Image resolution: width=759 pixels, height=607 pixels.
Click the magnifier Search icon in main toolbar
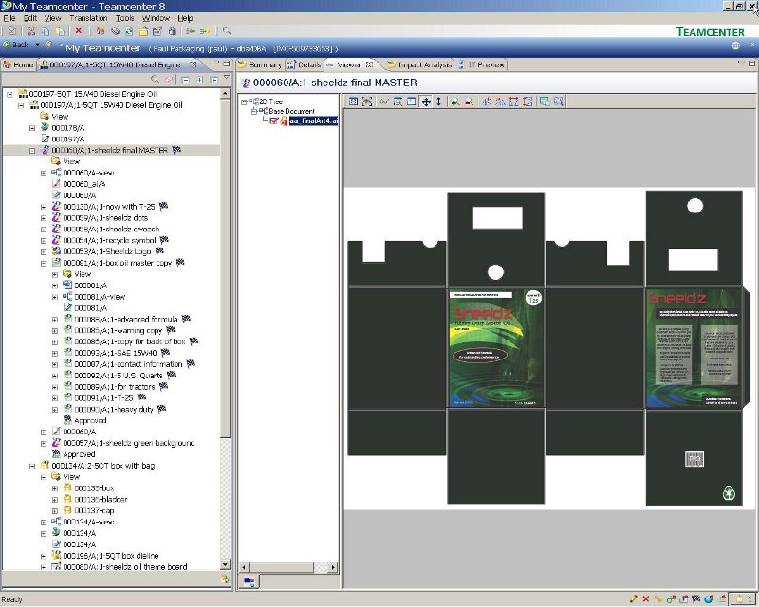(x=227, y=31)
